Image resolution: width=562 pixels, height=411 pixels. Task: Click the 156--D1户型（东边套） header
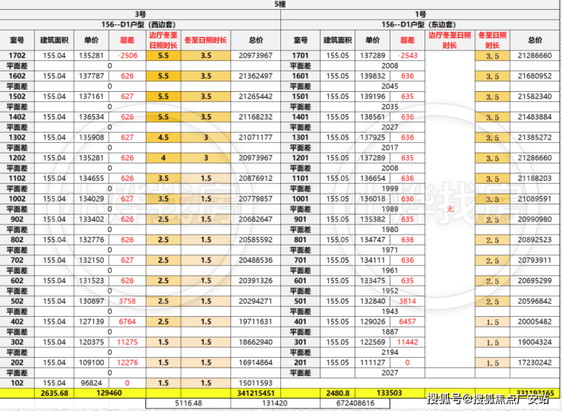tap(420, 24)
